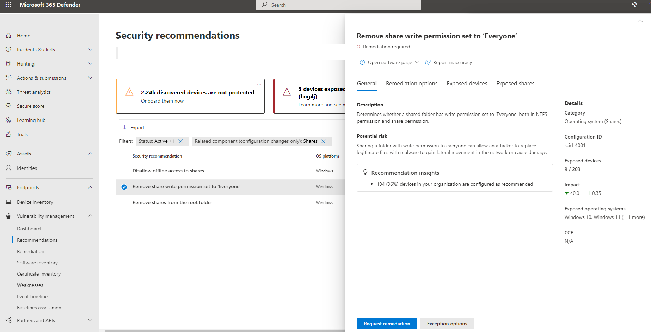Screen dimensions: 651x332
Task: Collapse the Assets section chevron
Action: coord(90,154)
